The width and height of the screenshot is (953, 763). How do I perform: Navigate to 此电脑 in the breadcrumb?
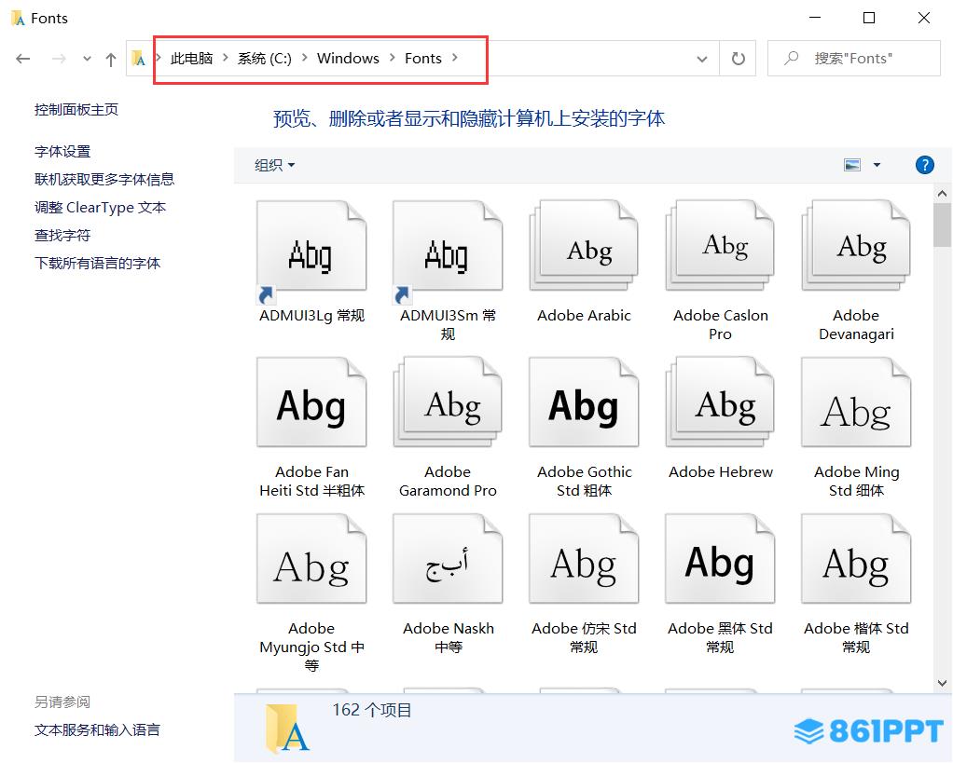pos(191,59)
